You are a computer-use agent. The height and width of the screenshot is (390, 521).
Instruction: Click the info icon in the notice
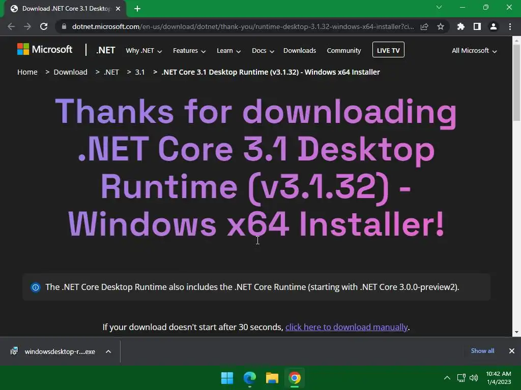coord(36,287)
